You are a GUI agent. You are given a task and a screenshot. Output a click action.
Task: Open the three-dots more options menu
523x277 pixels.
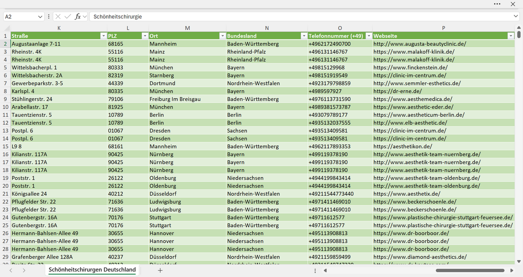pos(497,4)
